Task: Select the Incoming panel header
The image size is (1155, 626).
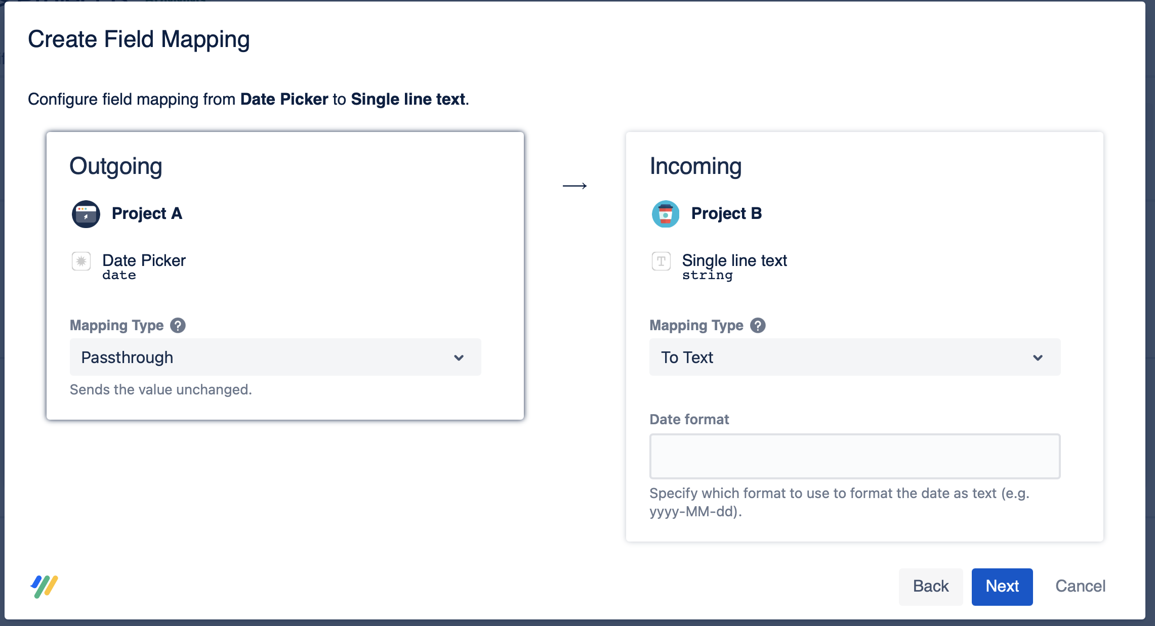Action: point(695,166)
